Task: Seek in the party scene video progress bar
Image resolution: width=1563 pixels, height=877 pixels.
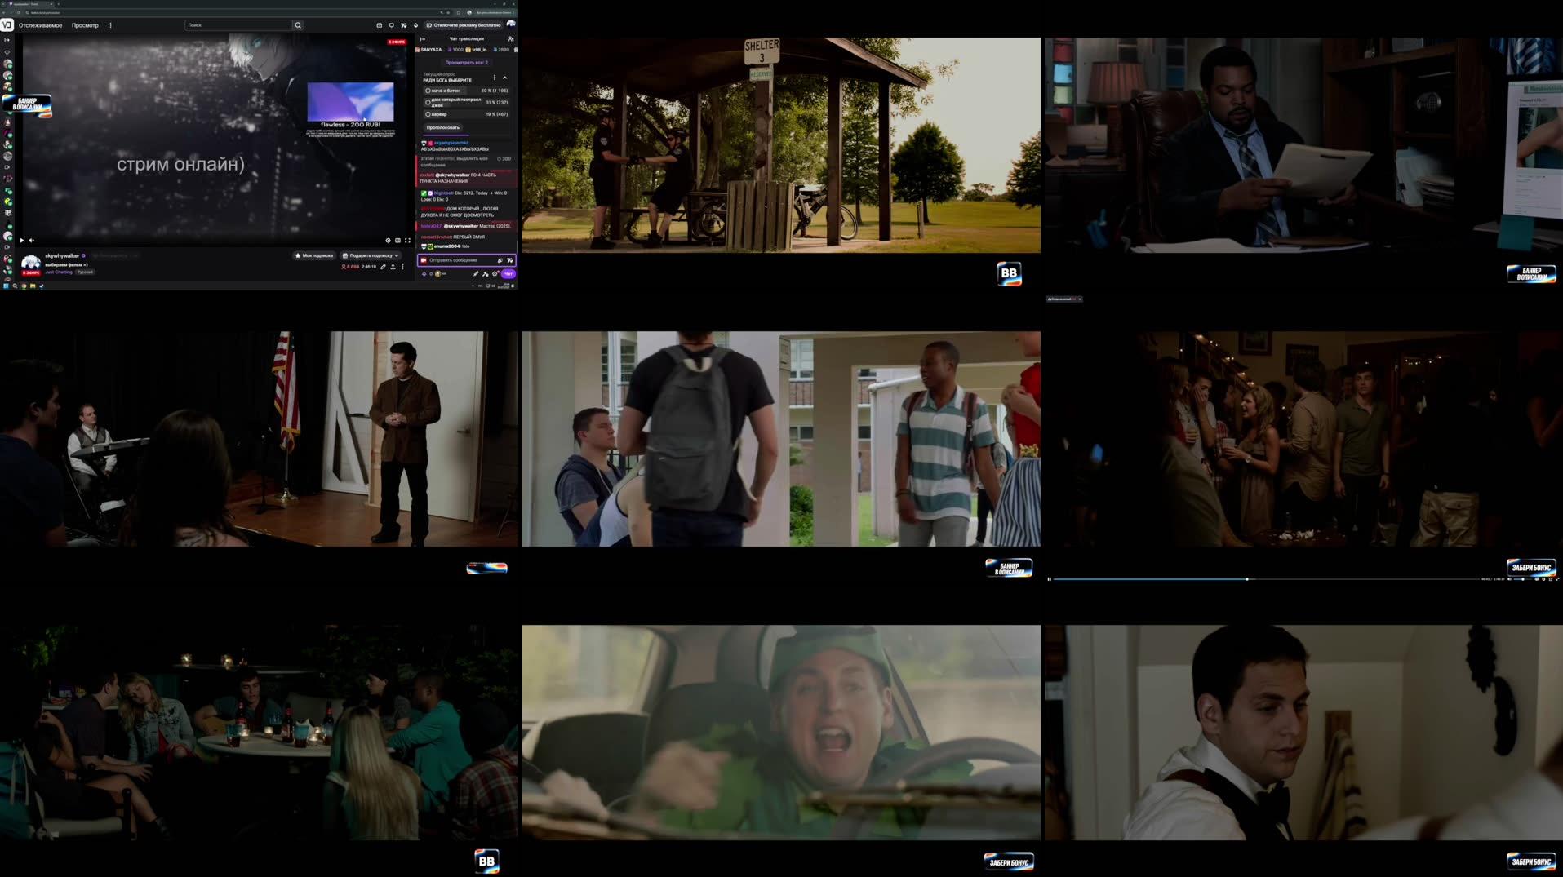Action: (x=1265, y=579)
